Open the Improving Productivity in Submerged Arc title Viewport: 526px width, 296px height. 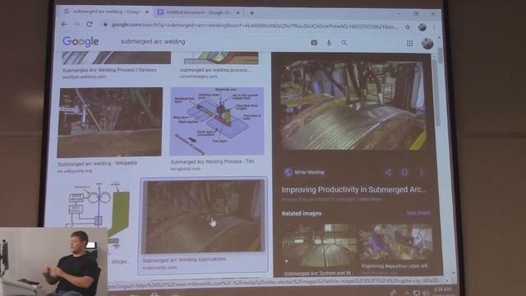click(354, 190)
